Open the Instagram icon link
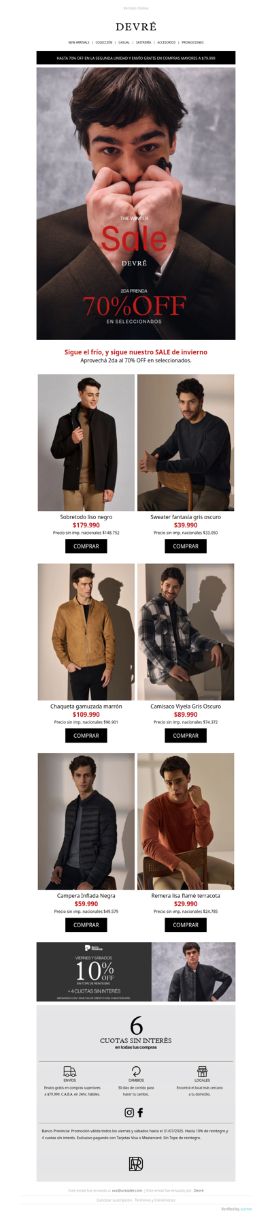 coord(129,1113)
